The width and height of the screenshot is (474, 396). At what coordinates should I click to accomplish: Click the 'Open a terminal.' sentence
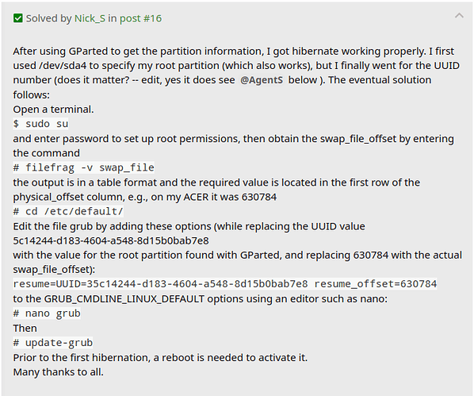(x=53, y=110)
